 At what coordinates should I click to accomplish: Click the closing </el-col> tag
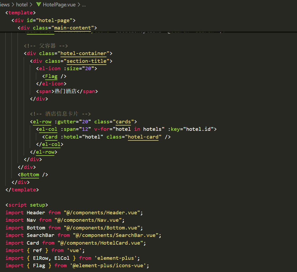pos(50,144)
